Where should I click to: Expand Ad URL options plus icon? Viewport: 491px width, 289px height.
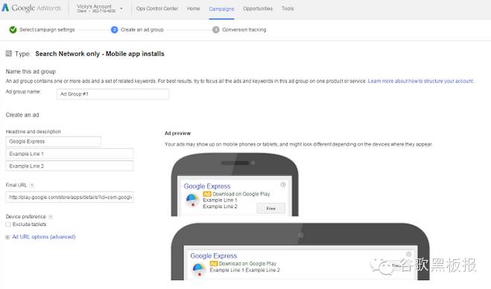7,237
